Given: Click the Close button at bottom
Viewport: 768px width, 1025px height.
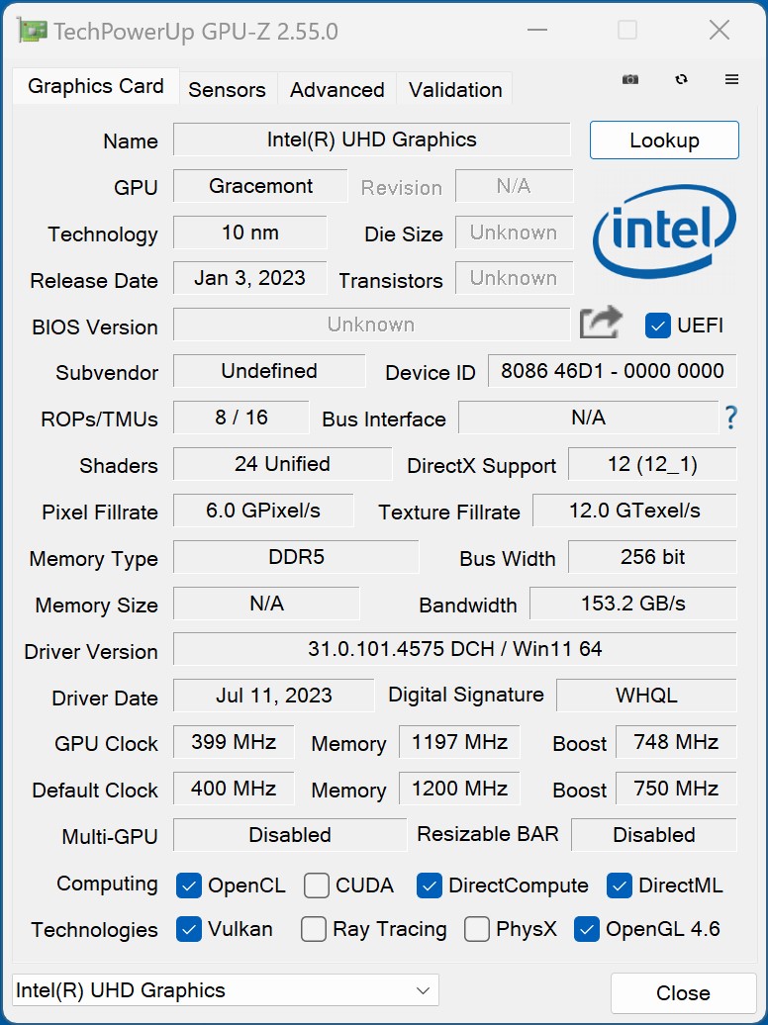Looking at the screenshot, I should [683, 992].
